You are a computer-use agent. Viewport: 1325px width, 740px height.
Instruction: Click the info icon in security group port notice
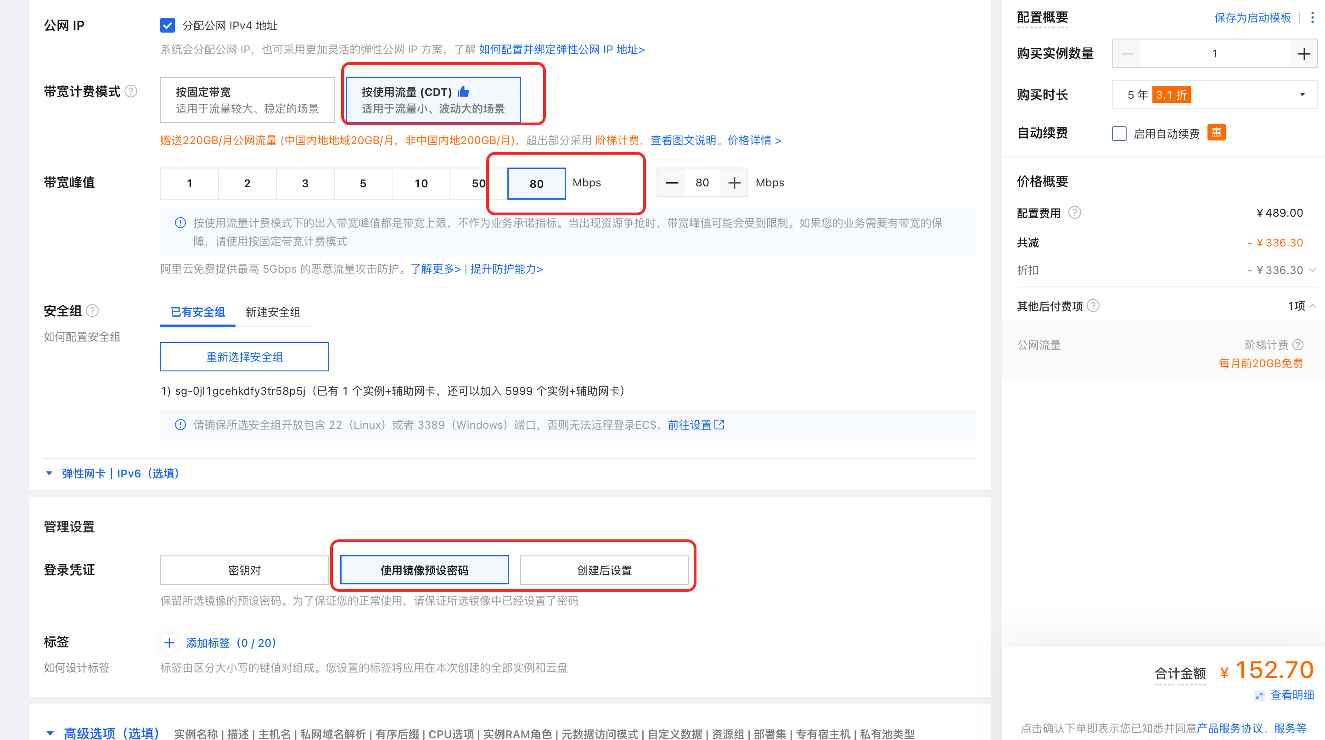point(180,425)
